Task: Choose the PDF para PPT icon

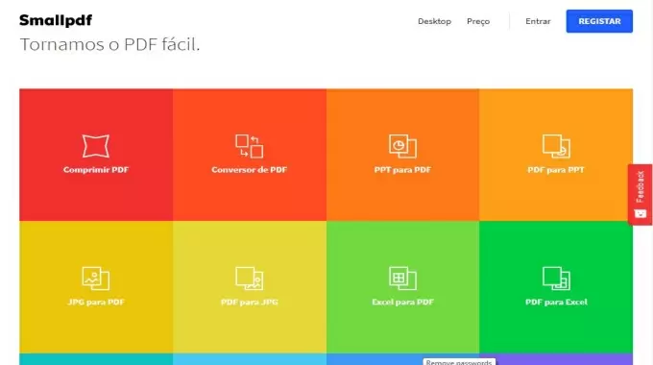Action: click(556, 146)
